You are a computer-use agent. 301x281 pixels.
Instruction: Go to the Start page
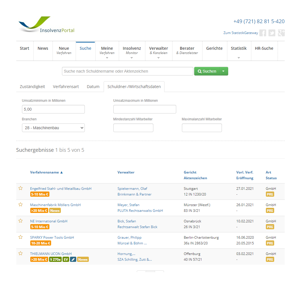[x=25, y=48]
